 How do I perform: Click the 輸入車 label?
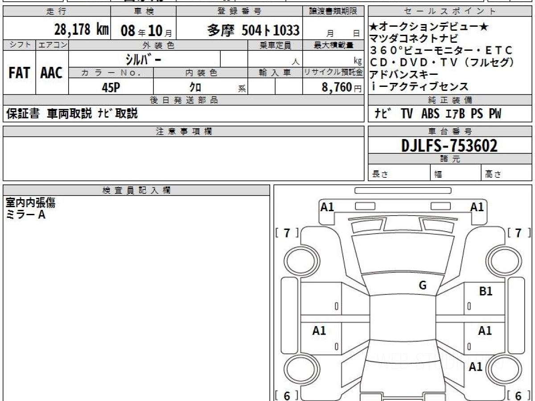[x=275, y=73]
